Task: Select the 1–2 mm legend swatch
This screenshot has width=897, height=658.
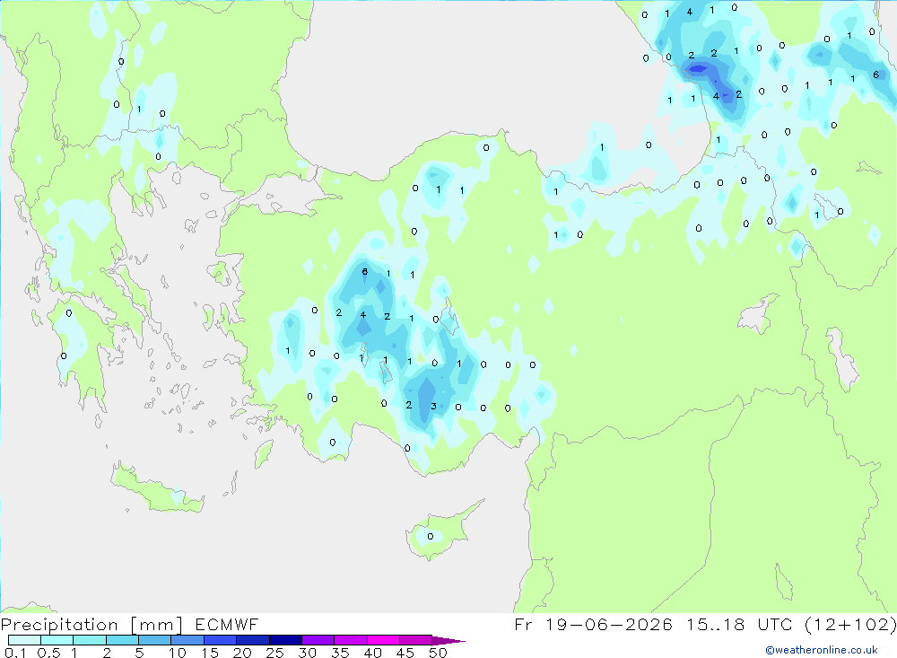Action: pyautogui.click(x=90, y=640)
